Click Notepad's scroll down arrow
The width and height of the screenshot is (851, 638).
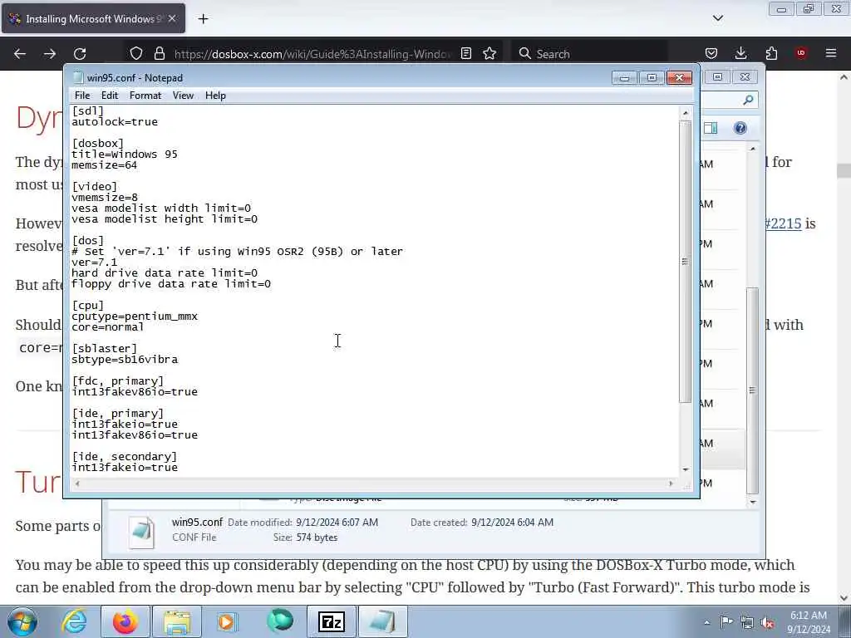click(685, 469)
